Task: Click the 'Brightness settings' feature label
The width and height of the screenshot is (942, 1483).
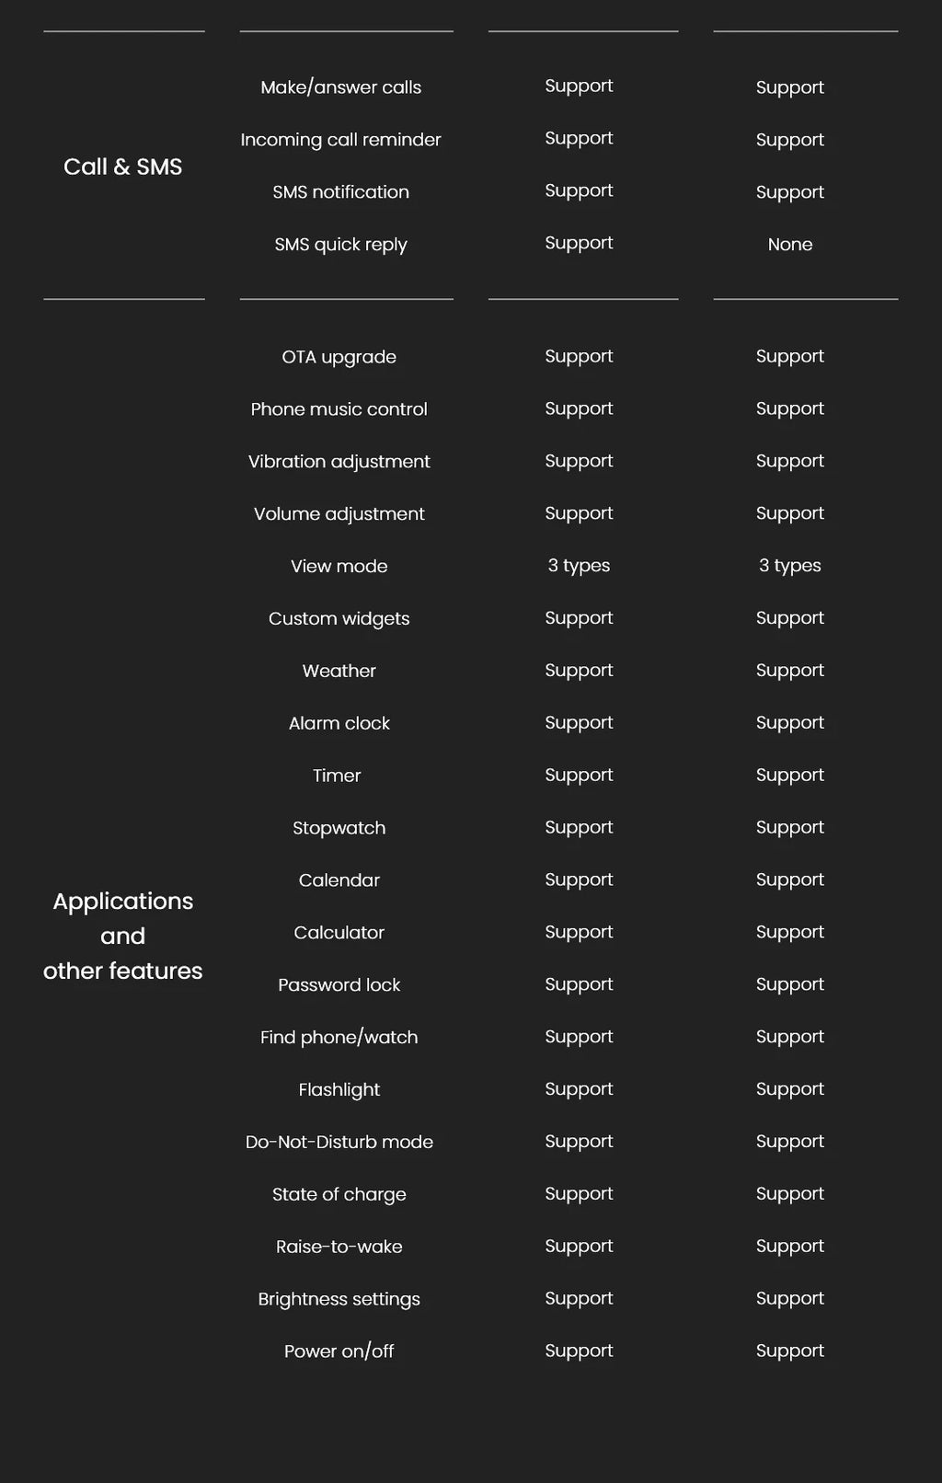Action: tap(339, 1300)
